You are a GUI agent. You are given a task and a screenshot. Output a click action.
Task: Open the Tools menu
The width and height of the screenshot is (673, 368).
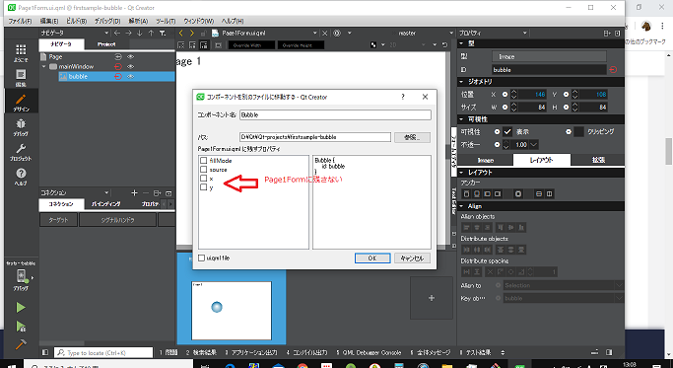click(x=166, y=21)
